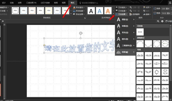Open the 三维旋转(D) submenu
This screenshot has width=172, height=101.
click(x=125, y=45)
